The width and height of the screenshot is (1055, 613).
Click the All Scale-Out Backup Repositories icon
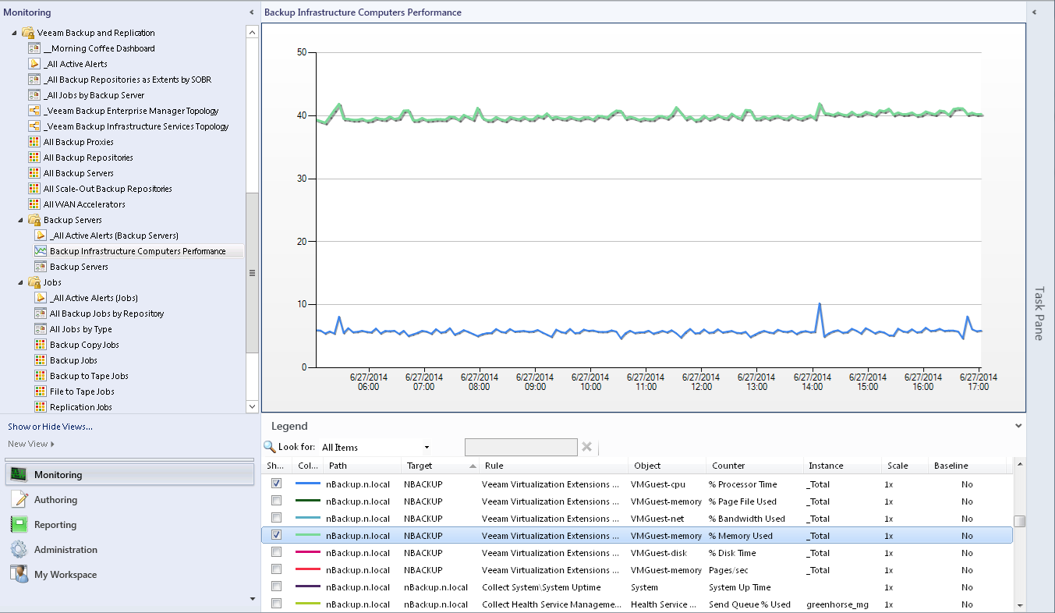34,189
